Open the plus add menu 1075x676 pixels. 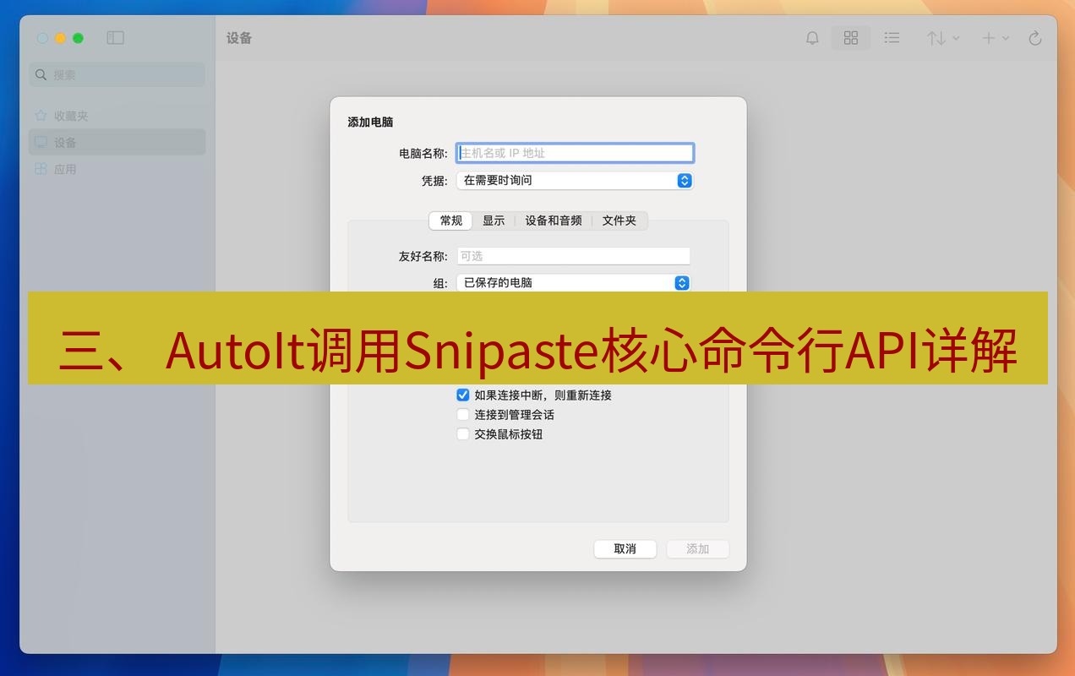[x=996, y=38]
